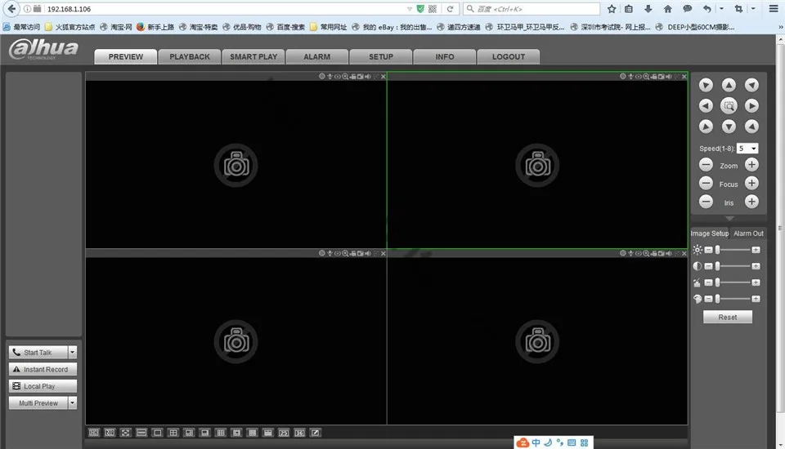The image size is (785, 449).
Task: Toggle audio in bottom-left video window
Action: coord(368,254)
